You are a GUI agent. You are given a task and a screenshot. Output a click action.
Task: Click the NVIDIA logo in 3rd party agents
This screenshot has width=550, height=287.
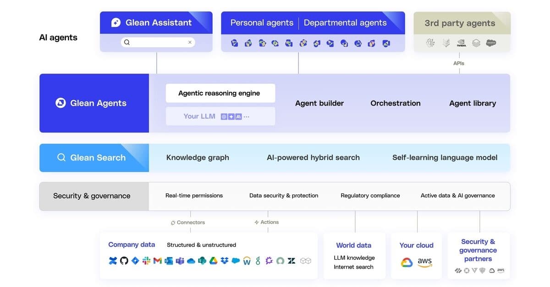click(462, 43)
